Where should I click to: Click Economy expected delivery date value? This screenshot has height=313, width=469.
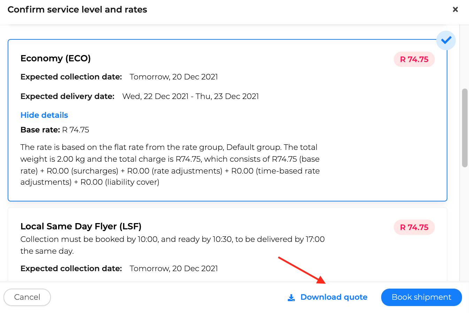(191, 96)
